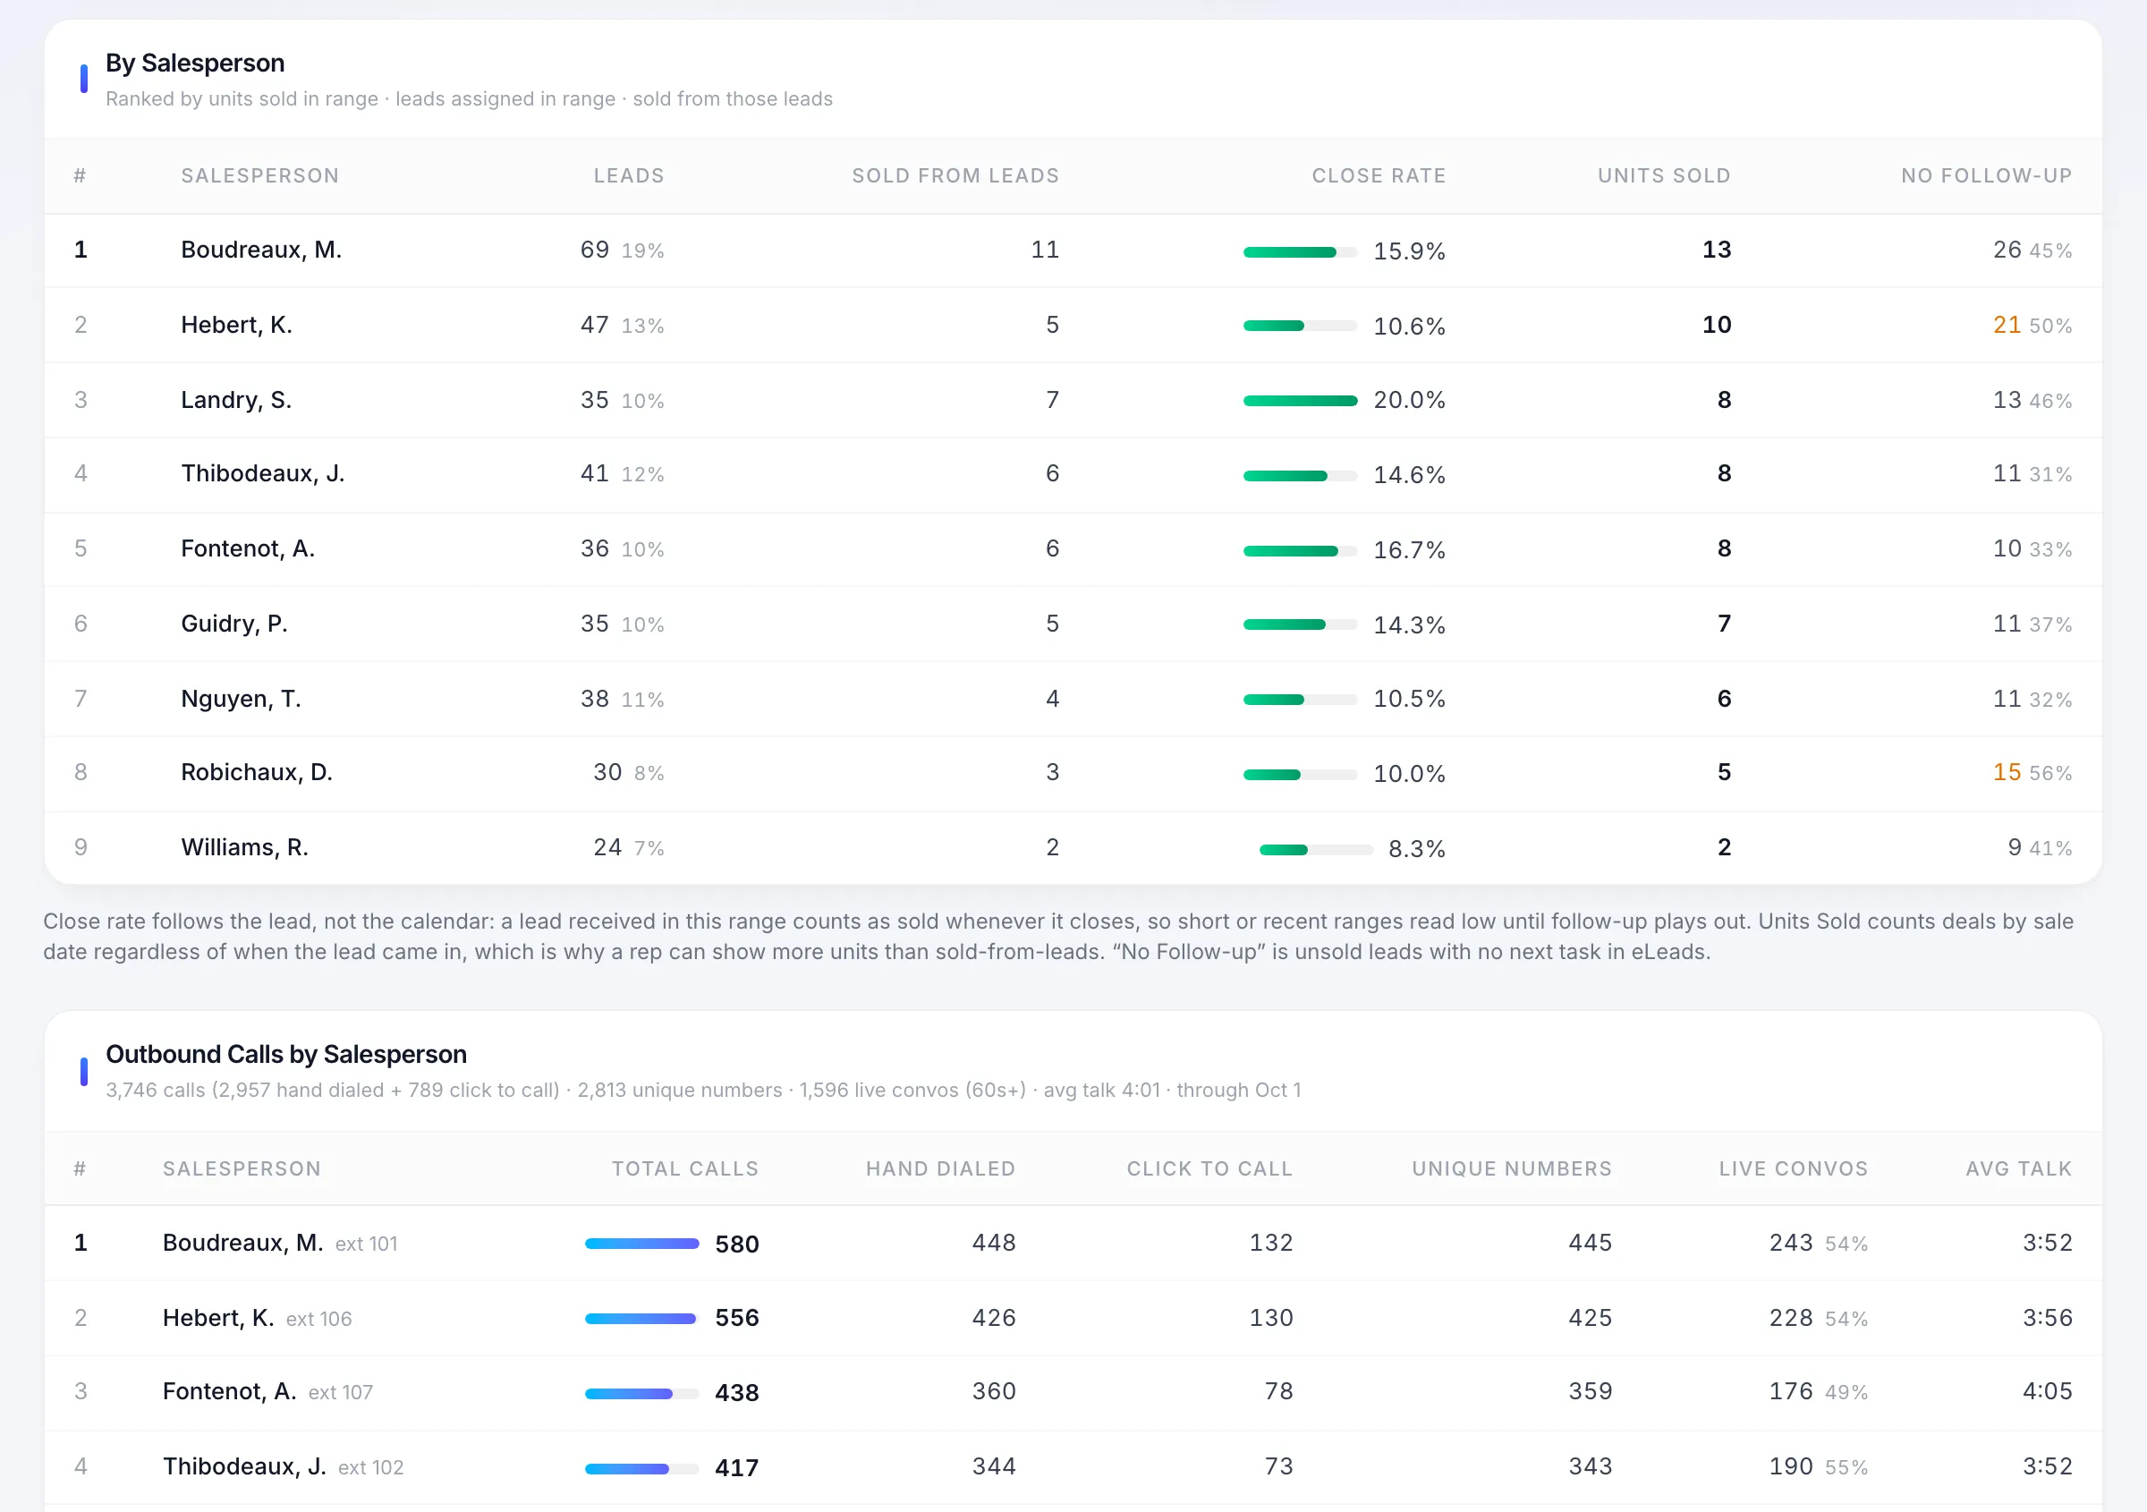Click the 15.9% close rate bar for Boudreaux
Viewport: 2147px width, 1512px height.
(x=1300, y=251)
